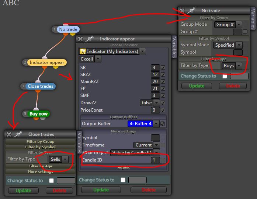Toggle the Timeframe checkbox
The width and height of the screenshot is (257, 199).
163,145
